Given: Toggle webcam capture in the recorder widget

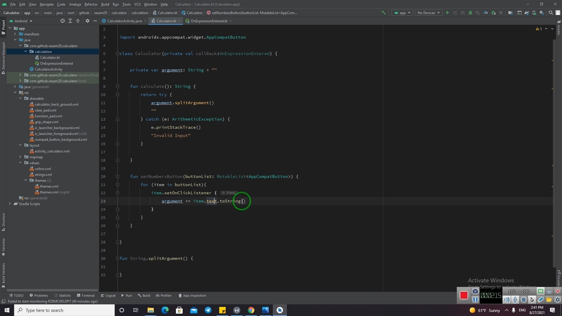Looking at the screenshot, I should click(x=523, y=300).
